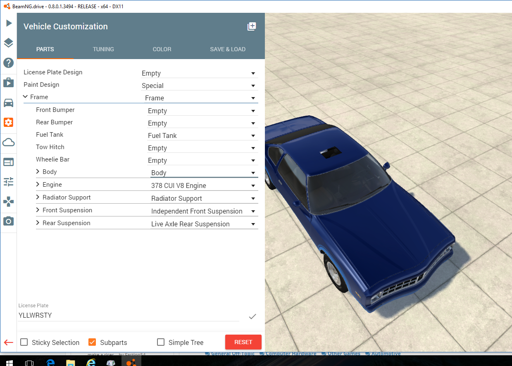Open the controls gamepad icon
The width and height of the screenshot is (512, 366).
(9, 202)
